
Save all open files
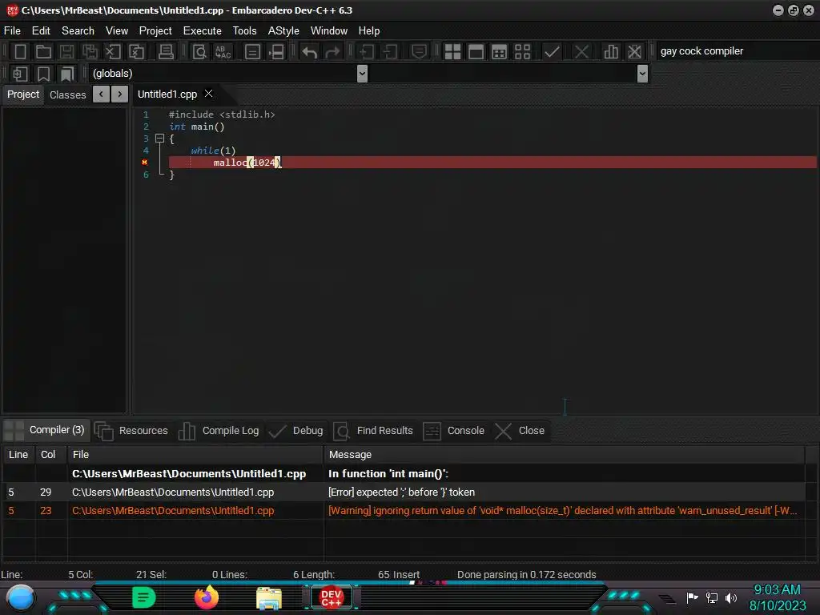click(x=90, y=51)
